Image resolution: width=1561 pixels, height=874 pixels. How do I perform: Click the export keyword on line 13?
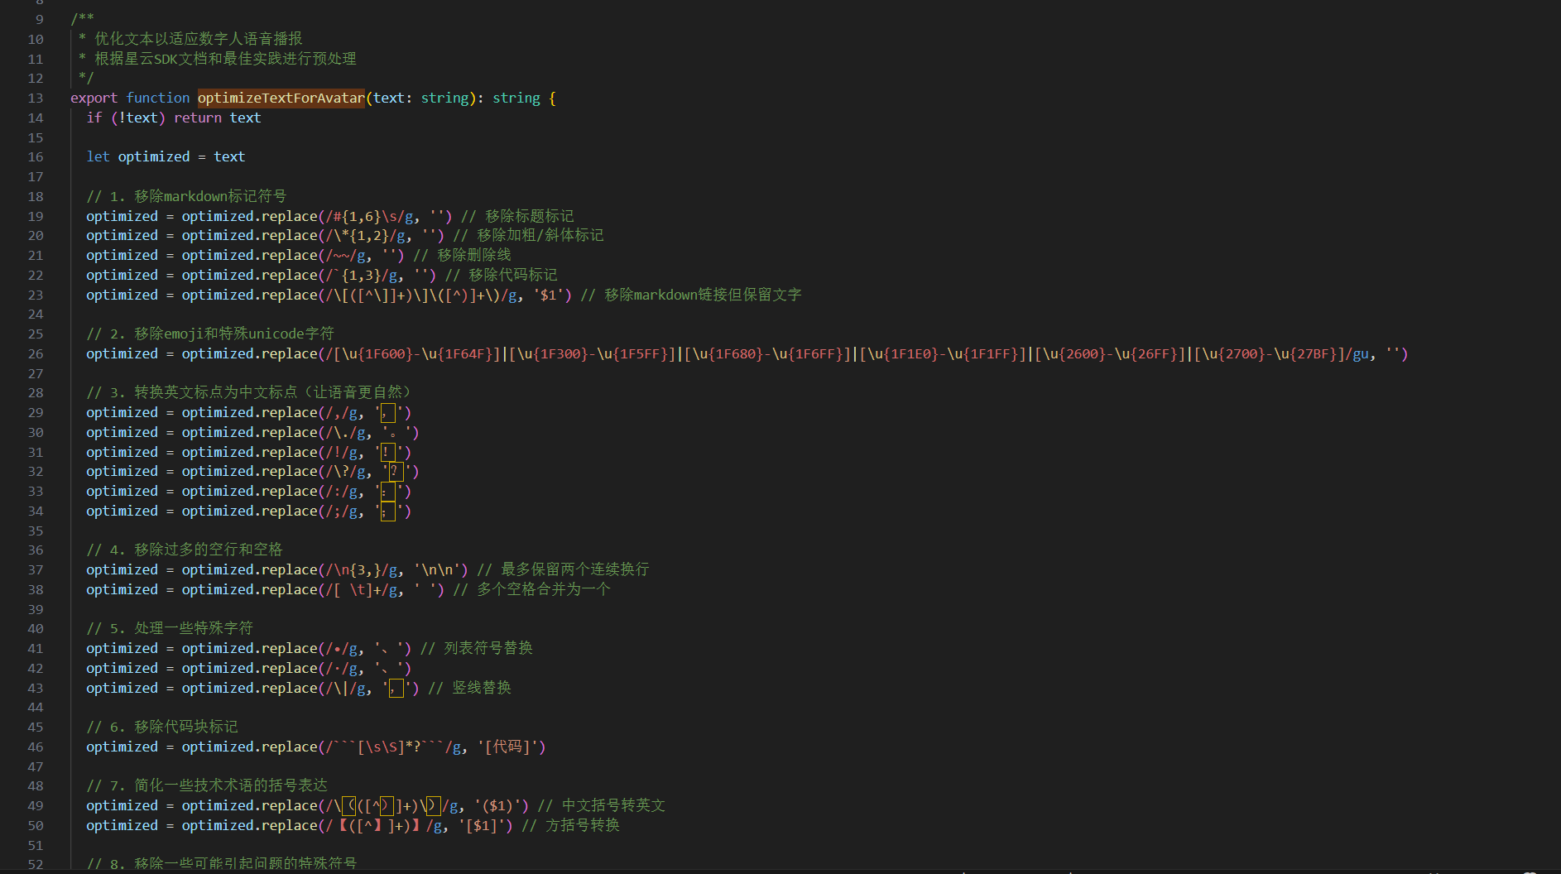pyautogui.click(x=94, y=98)
